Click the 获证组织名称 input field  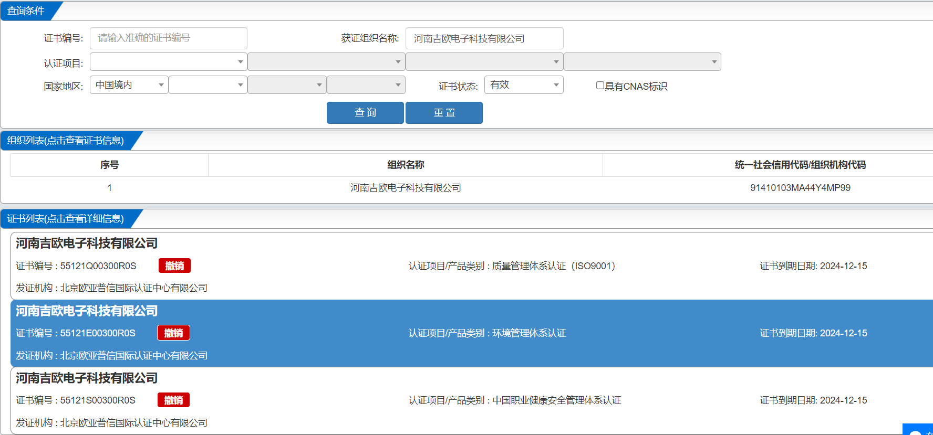pyautogui.click(x=484, y=38)
